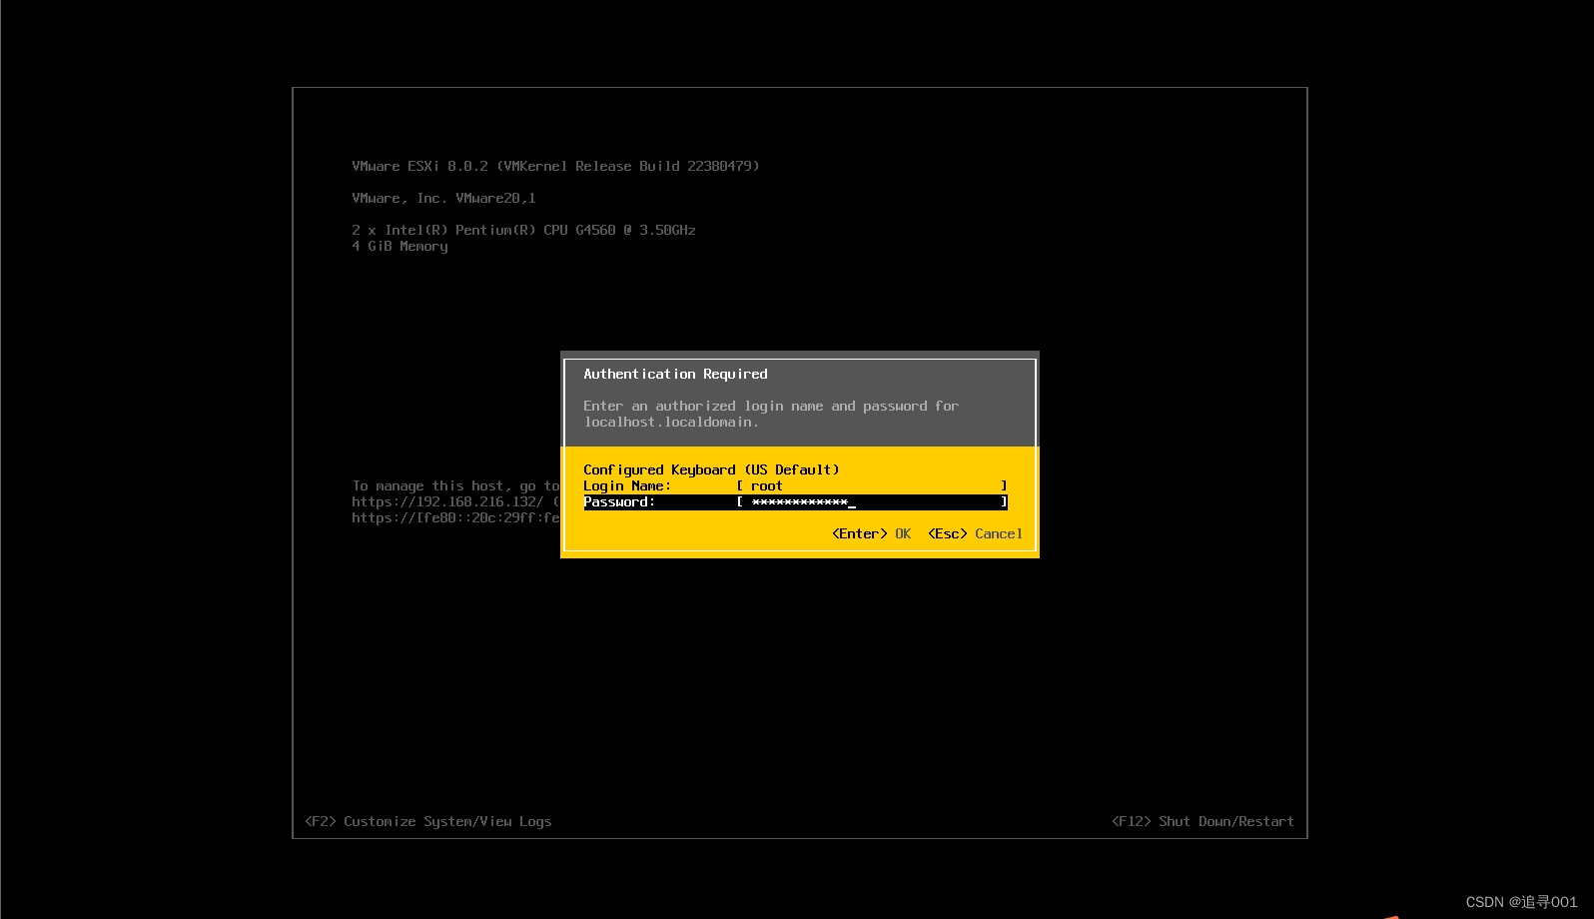
Task: Click the VMware, Inc. VMware20,1 line
Action: pyautogui.click(x=443, y=199)
